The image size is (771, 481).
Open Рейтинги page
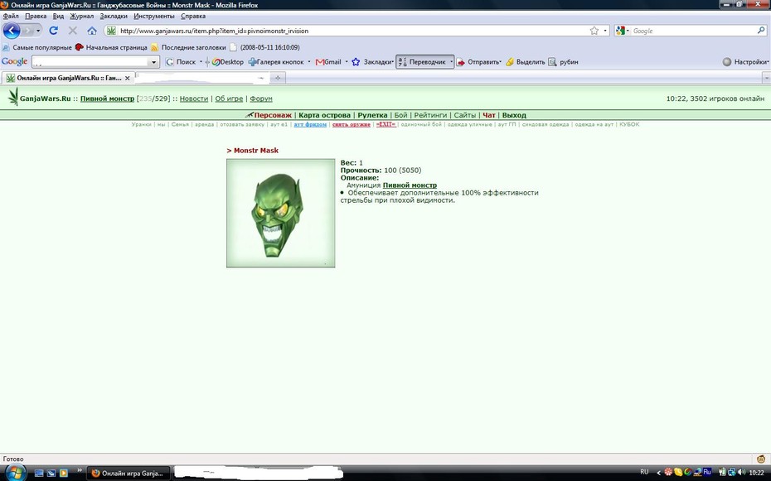point(430,115)
